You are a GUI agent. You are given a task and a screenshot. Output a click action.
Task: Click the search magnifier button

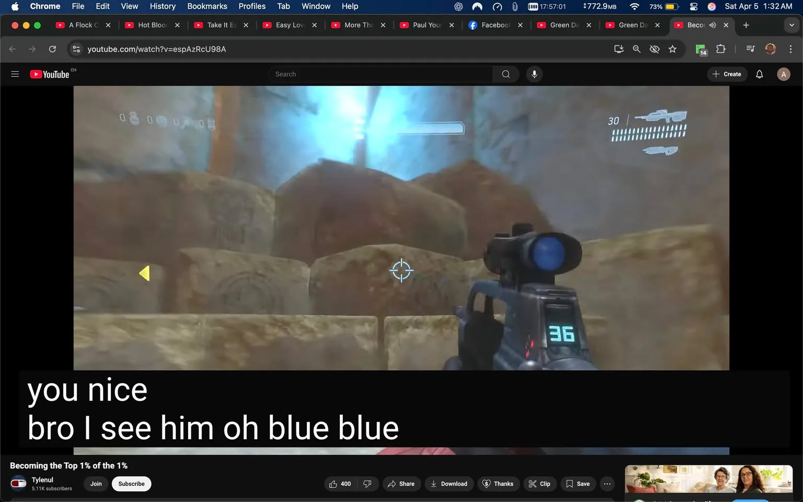[506, 74]
